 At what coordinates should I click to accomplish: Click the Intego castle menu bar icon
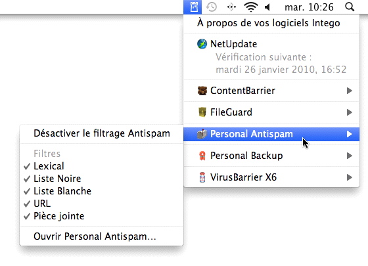[194, 7]
